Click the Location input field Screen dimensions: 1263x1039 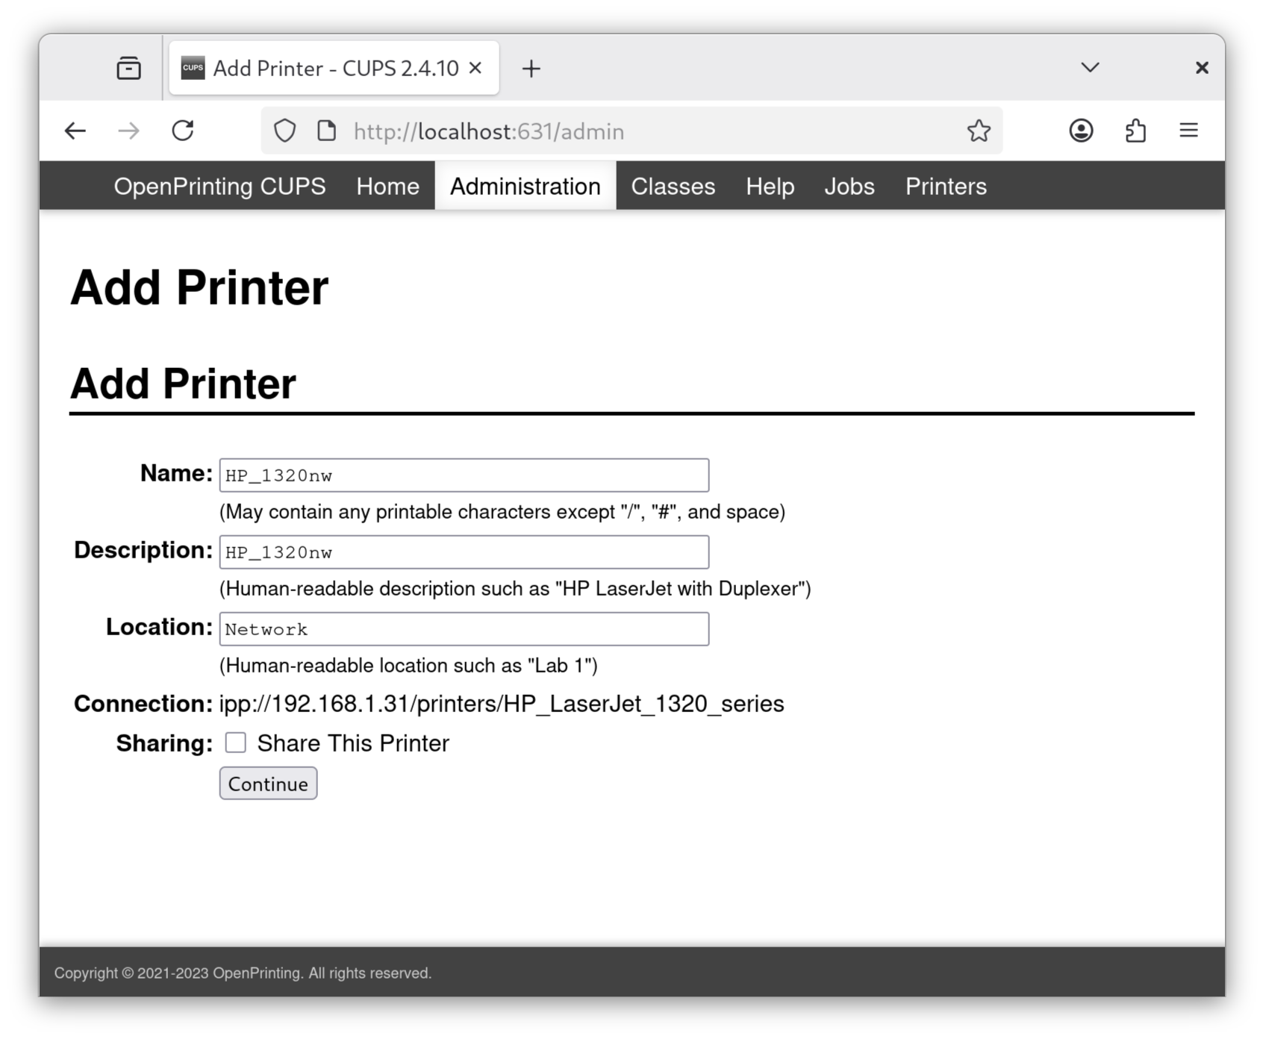tap(464, 629)
